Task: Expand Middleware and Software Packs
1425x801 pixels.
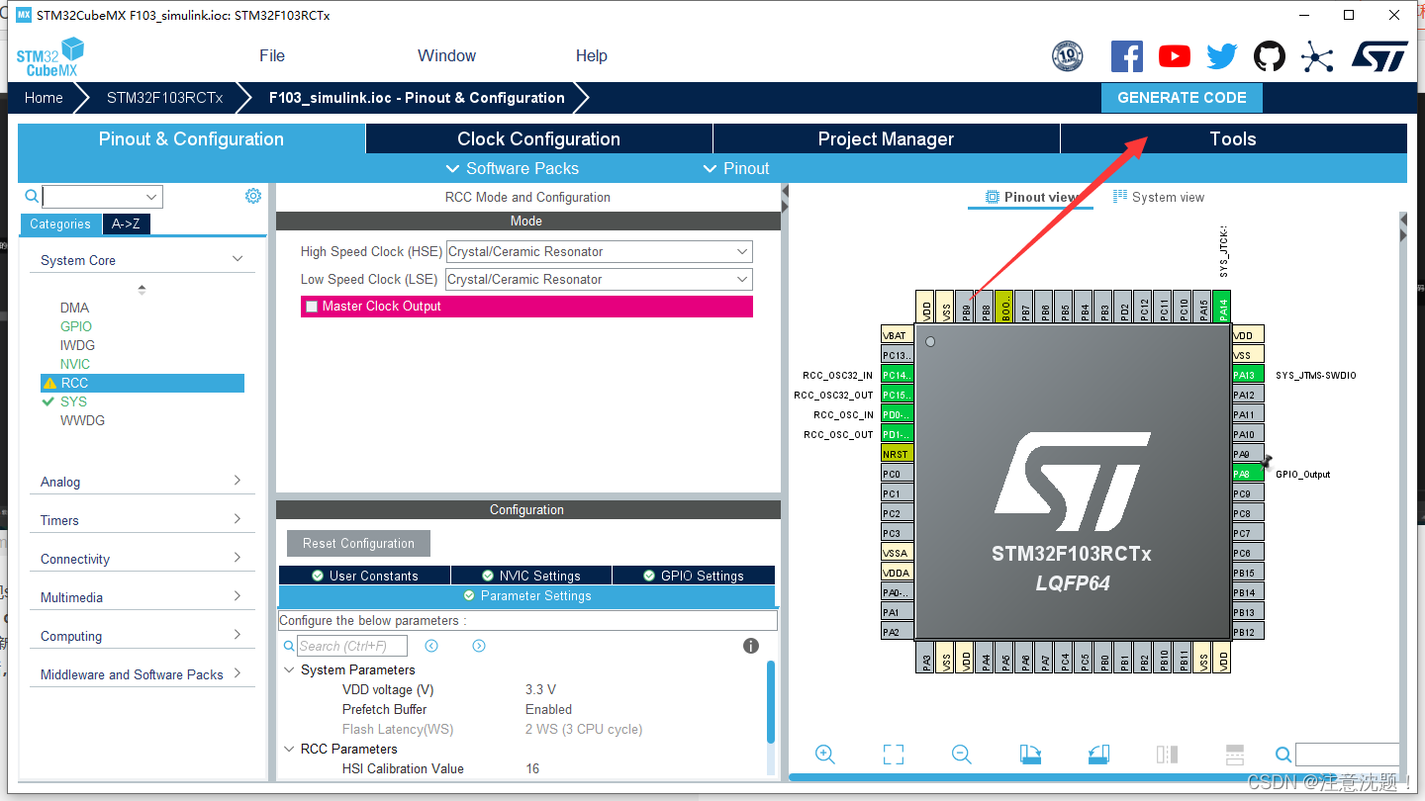Action: (237, 673)
